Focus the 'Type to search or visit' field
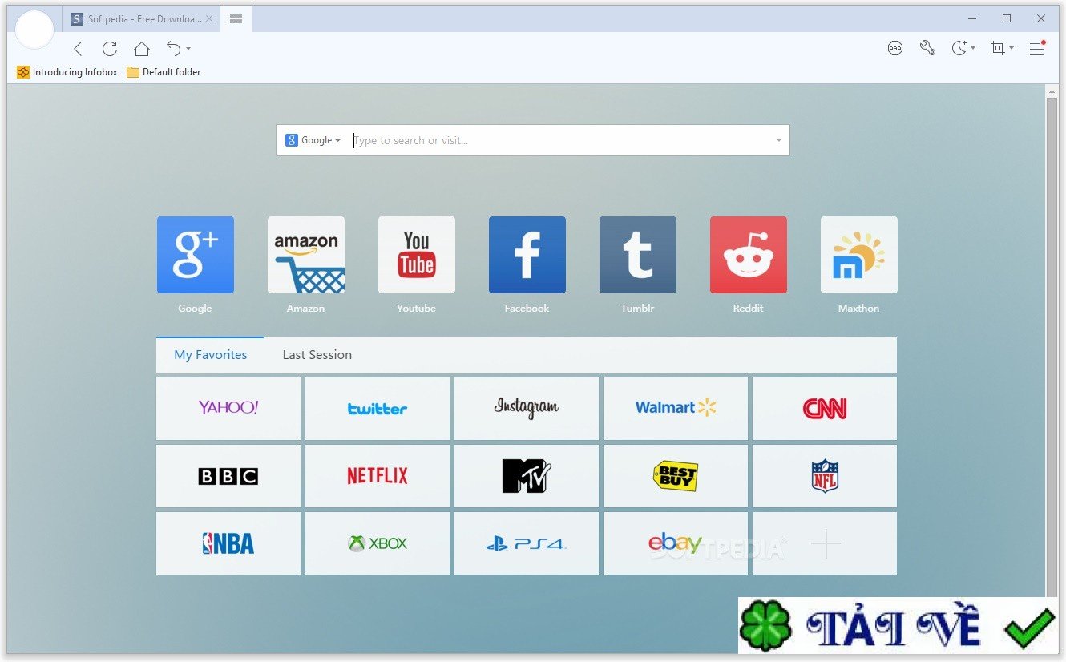Image resolution: width=1066 pixels, height=662 pixels. pos(561,141)
